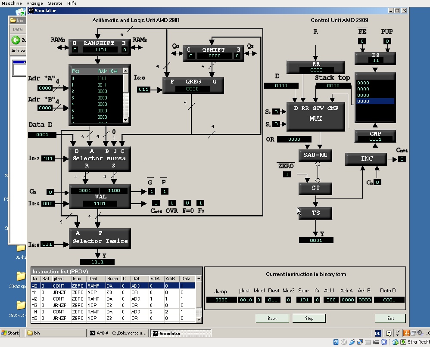Select the highlighted row in the stack list
430x347 pixels.
[375, 102]
